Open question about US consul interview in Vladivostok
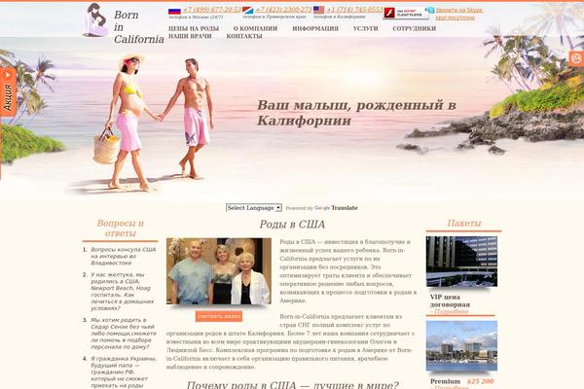Viewport: 584px width, 389px height. [124, 256]
